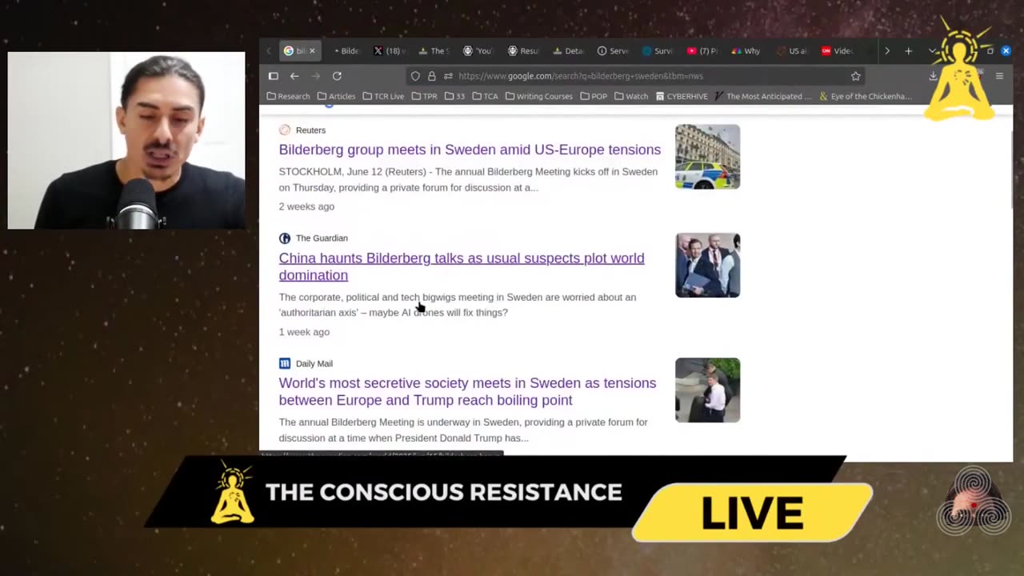
Task: Open site permissions icon in address bar
Action: click(x=448, y=76)
